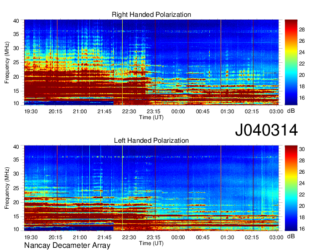
Task: Click the top plot's color scale bar
Action: (291, 62)
